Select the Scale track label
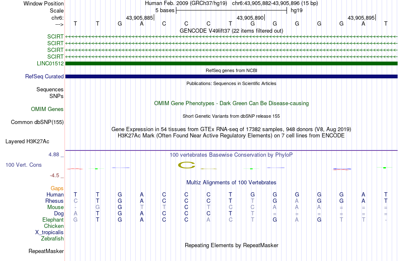The image size is (398, 261). coord(57,10)
